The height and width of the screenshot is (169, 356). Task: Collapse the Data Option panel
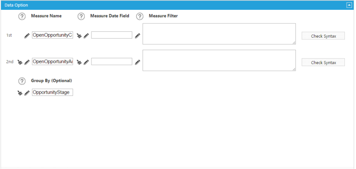pyautogui.click(x=349, y=5)
